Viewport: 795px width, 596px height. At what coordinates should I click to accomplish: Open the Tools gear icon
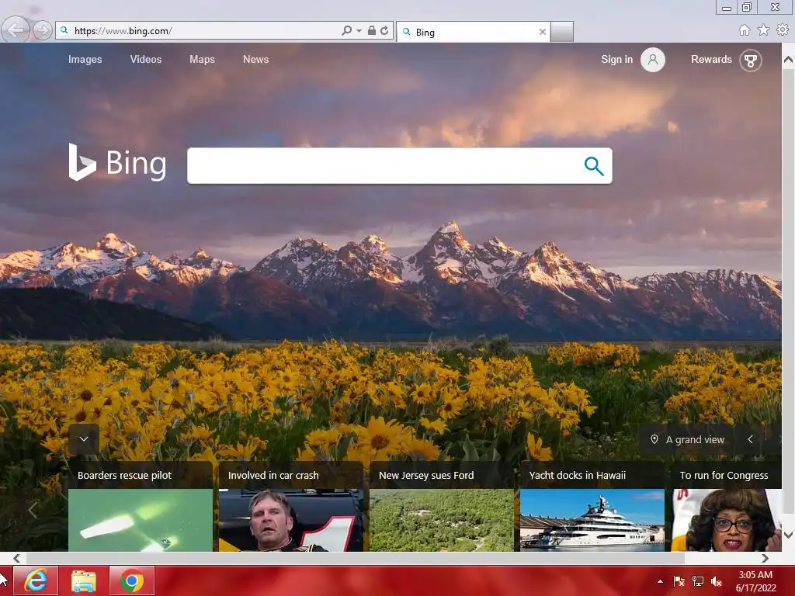tap(783, 30)
